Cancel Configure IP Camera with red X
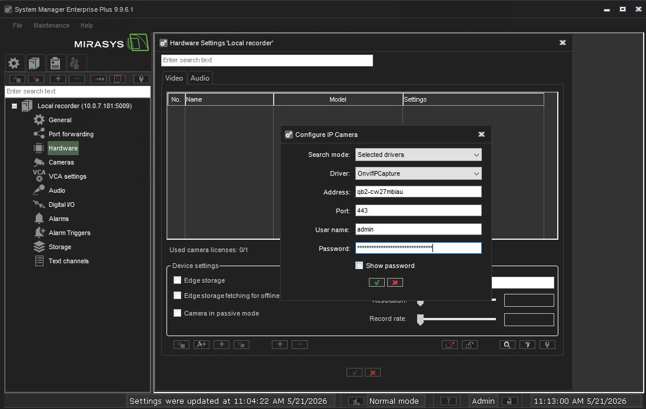 coord(395,282)
